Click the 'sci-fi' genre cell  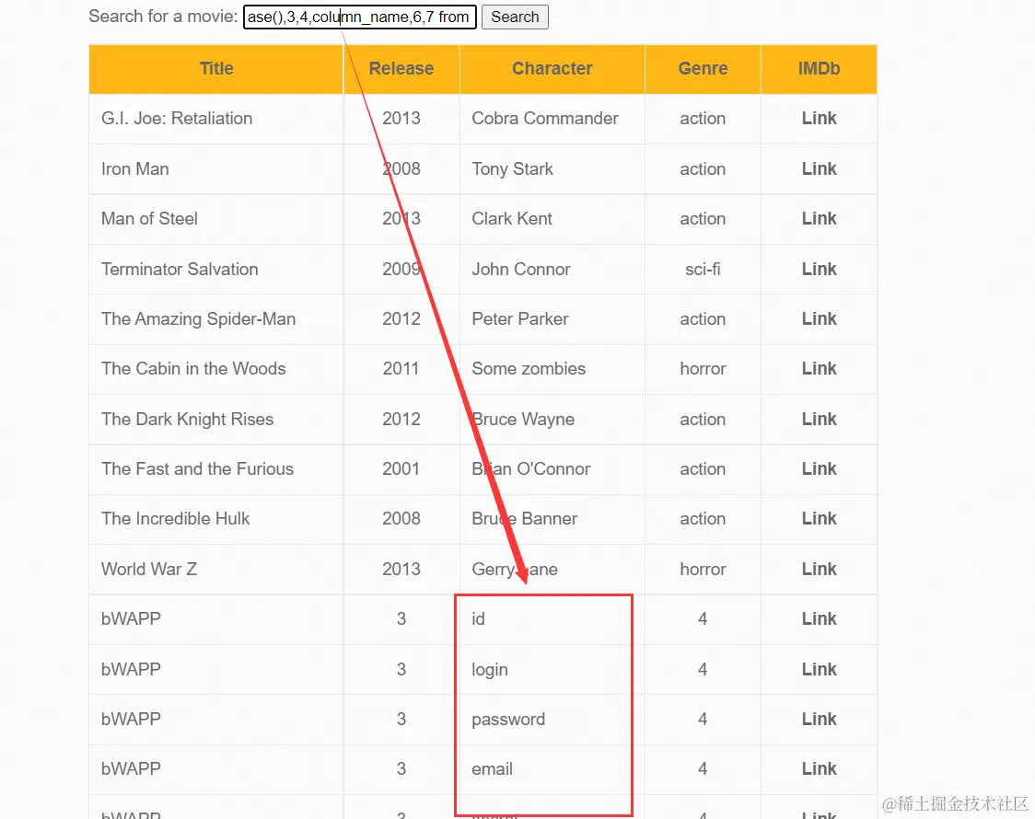pos(703,269)
